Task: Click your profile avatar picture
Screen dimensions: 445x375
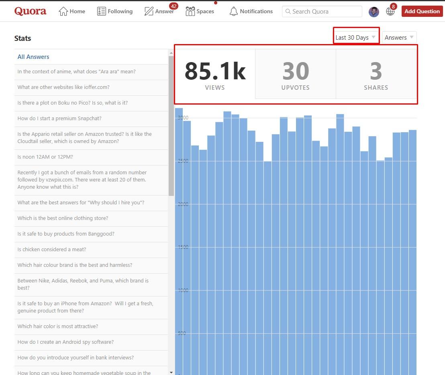Action: [374, 12]
